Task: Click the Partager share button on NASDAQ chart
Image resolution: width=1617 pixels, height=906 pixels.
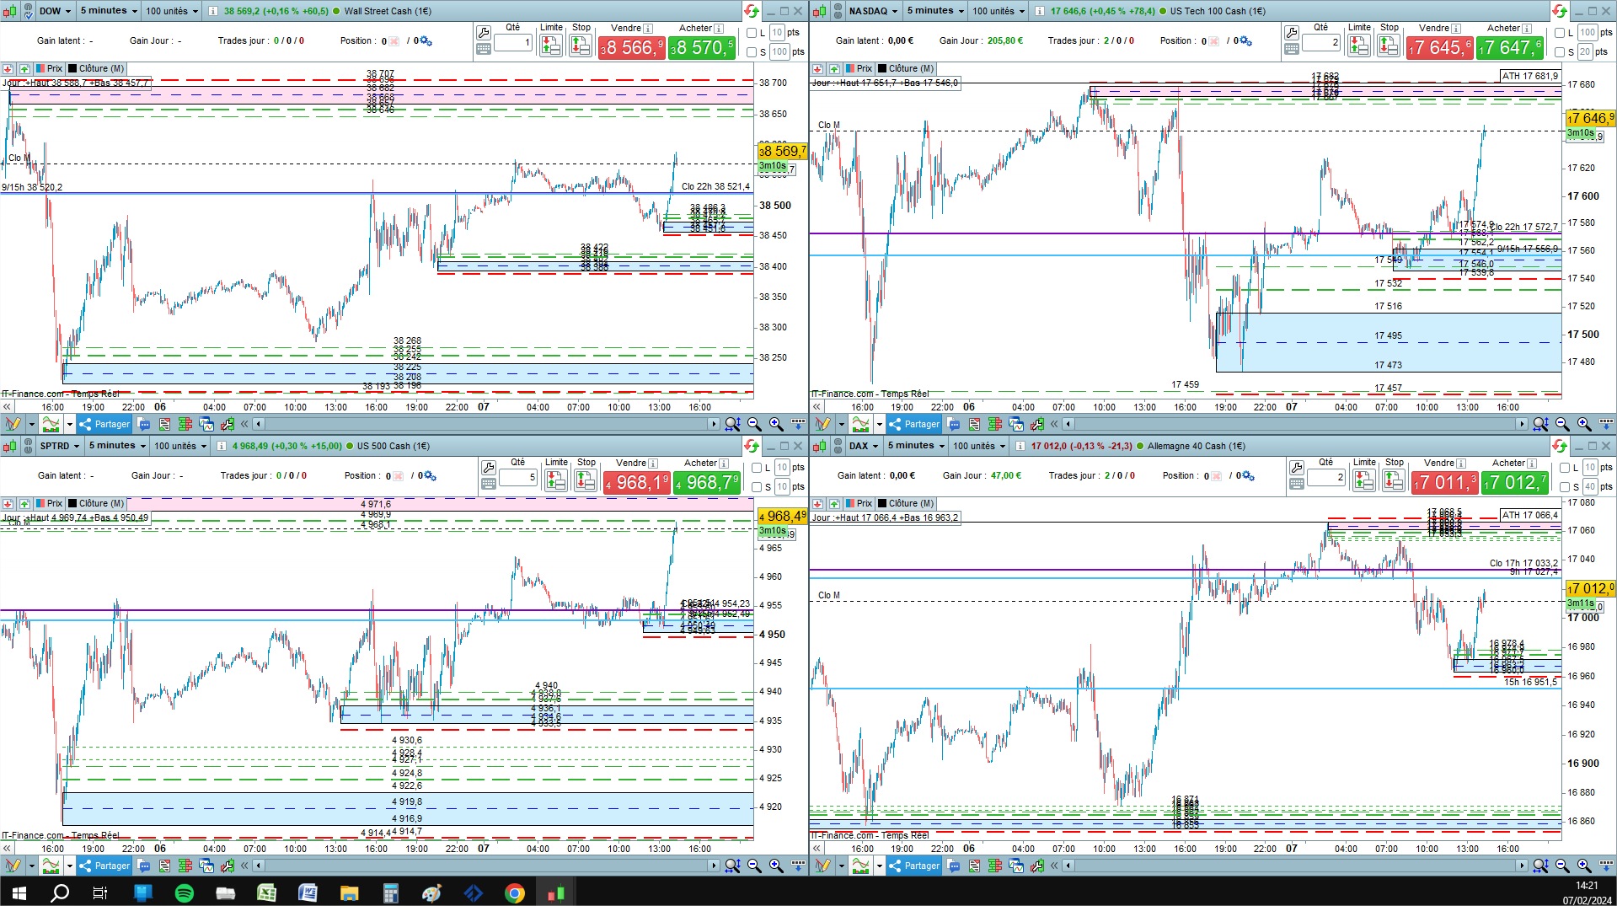Action: (x=914, y=424)
